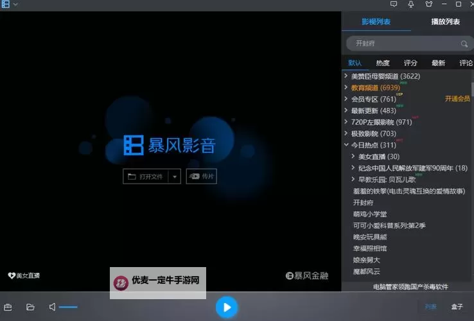This screenshot has width=474, height=321.
Task: Expand the 最新更新 (483) category
Action: [346, 110]
